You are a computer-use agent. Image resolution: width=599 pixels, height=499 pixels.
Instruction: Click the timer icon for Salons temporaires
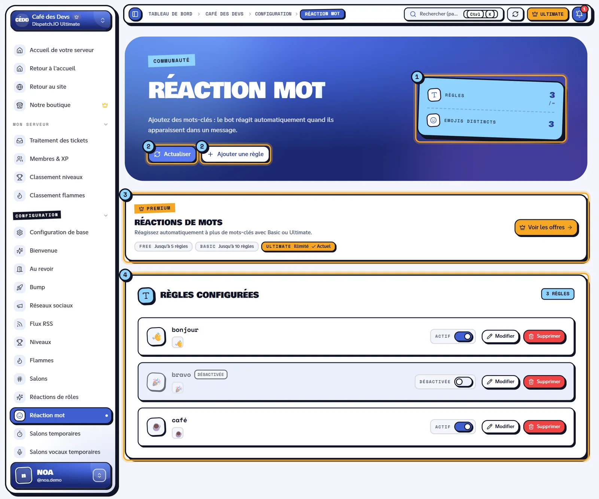(20, 434)
